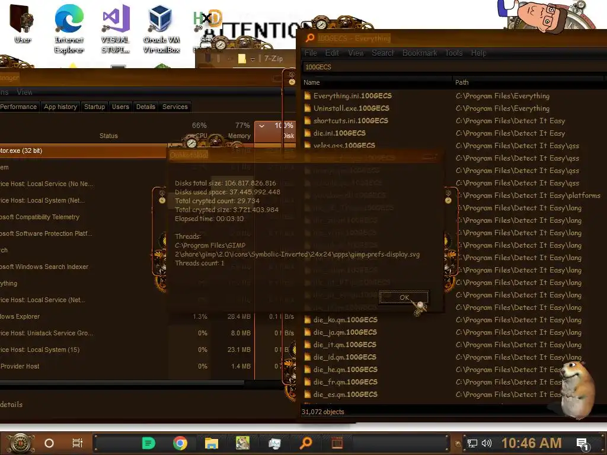This screenshot has width=607, height=455.
Task: Confirm the statistics dialog with OK
Action: [404, 297]
